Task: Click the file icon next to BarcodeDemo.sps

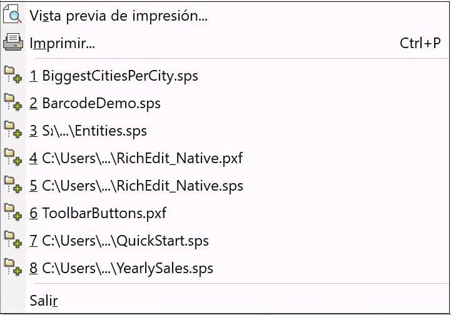Action: point(13,103)
